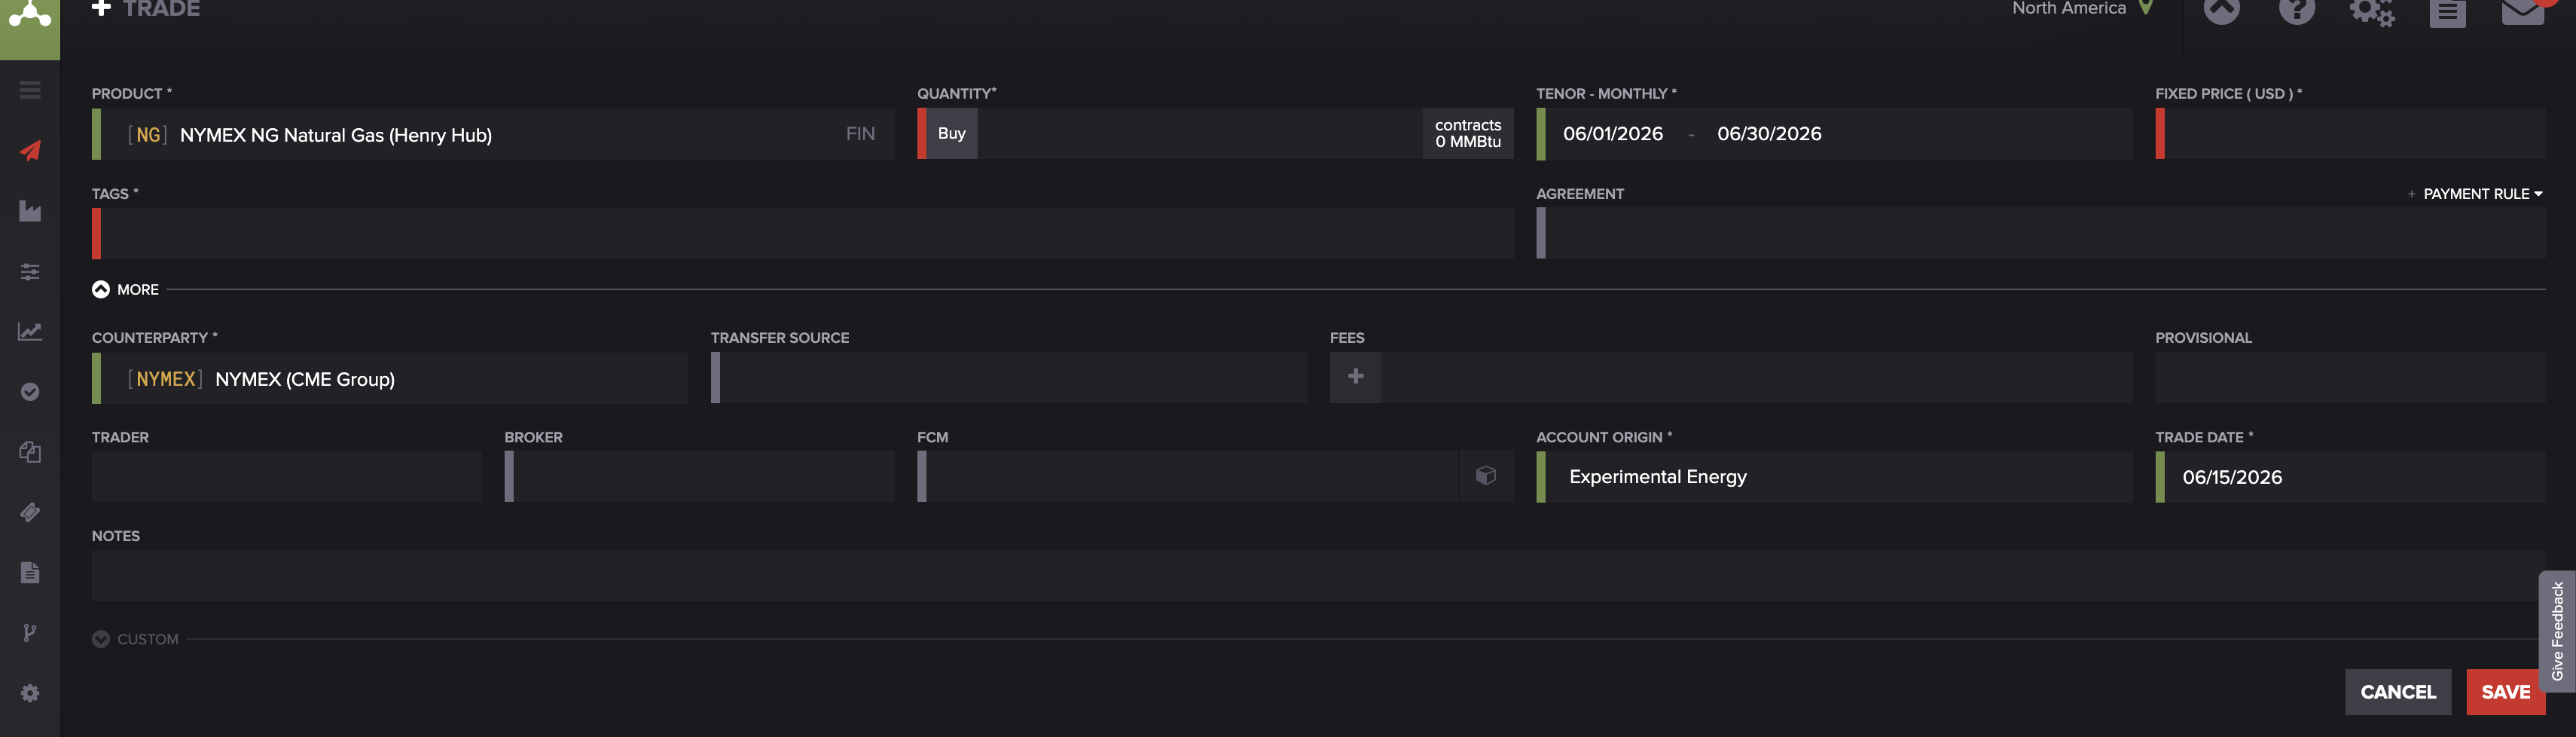2576x737 pixels.
Task: Open the envelope messages icon
Action: tap(2522, 12)
